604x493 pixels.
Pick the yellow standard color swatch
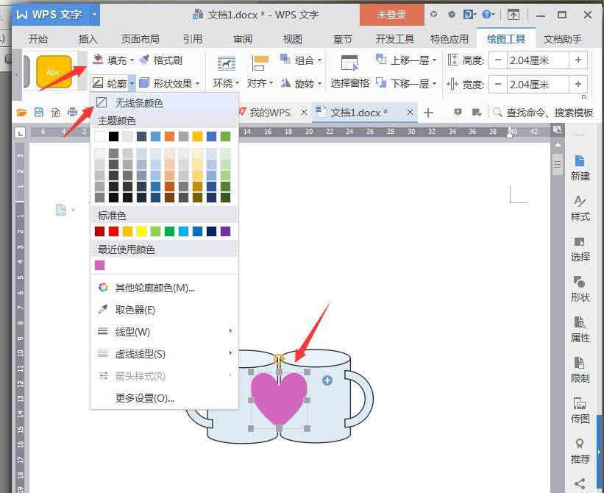141,231
